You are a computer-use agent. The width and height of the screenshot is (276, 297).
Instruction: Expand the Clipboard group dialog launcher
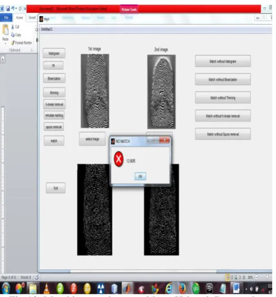click(x=31, y=50)
